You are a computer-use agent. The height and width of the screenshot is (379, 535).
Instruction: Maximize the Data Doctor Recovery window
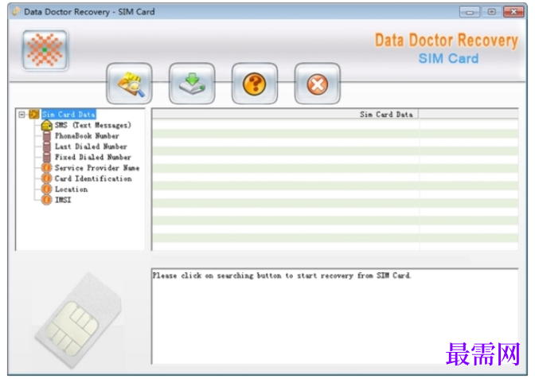point(491,12)
